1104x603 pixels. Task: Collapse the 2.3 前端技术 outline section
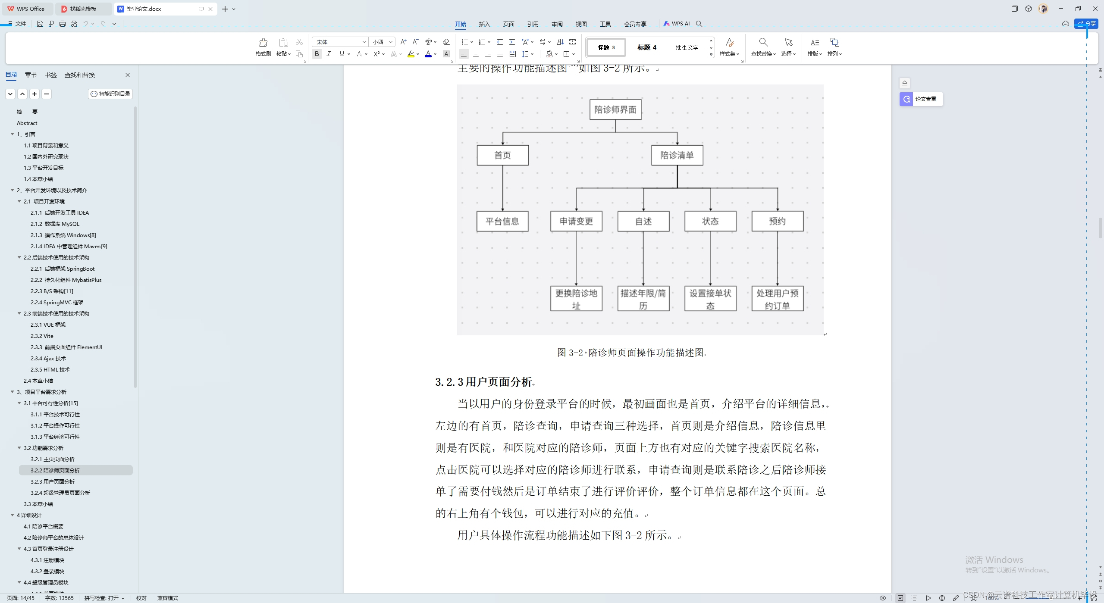(19, 313)
